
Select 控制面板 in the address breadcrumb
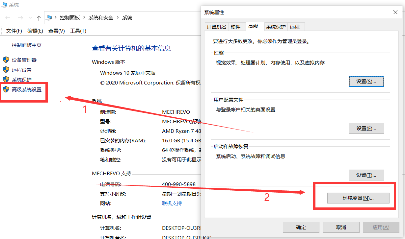[x=69, y=18]
